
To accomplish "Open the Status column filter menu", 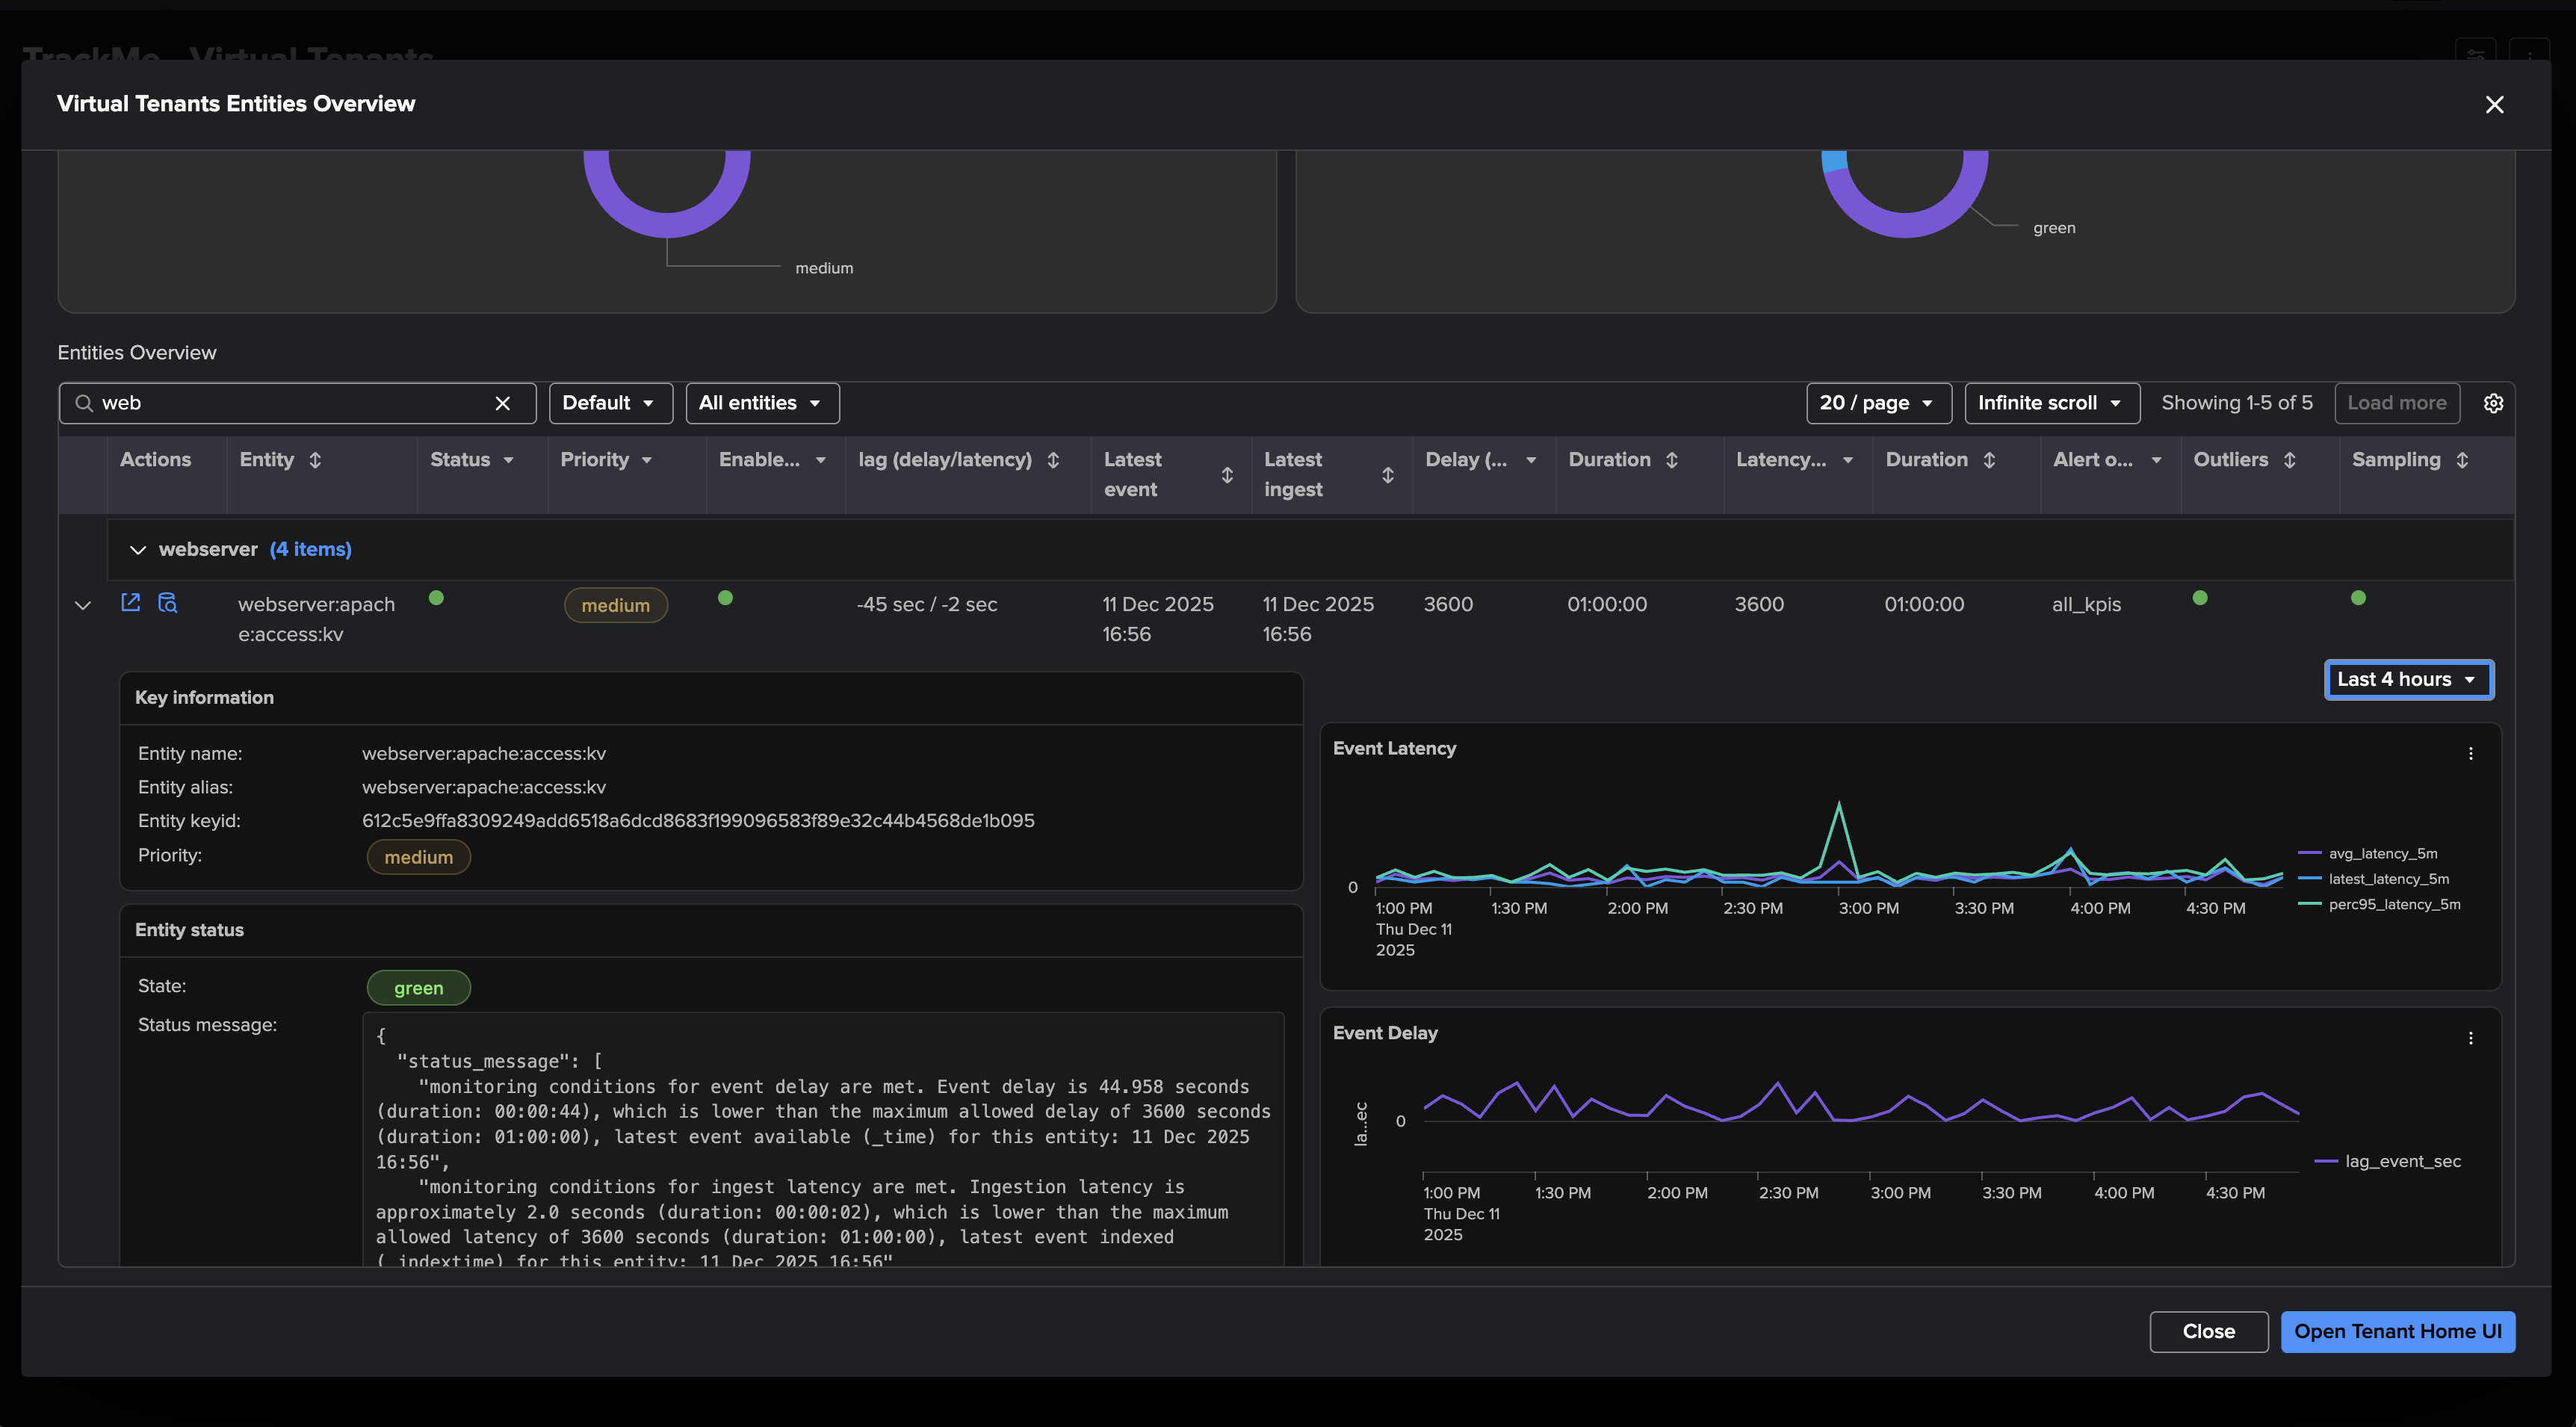I will tap(508, 460).
